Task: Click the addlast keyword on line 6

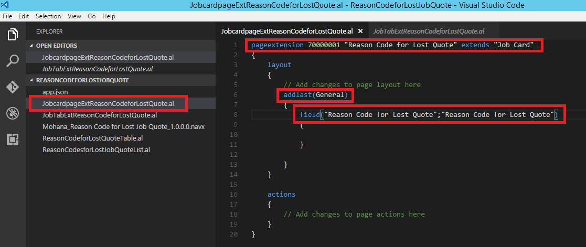Action: [x=297, y=94]
